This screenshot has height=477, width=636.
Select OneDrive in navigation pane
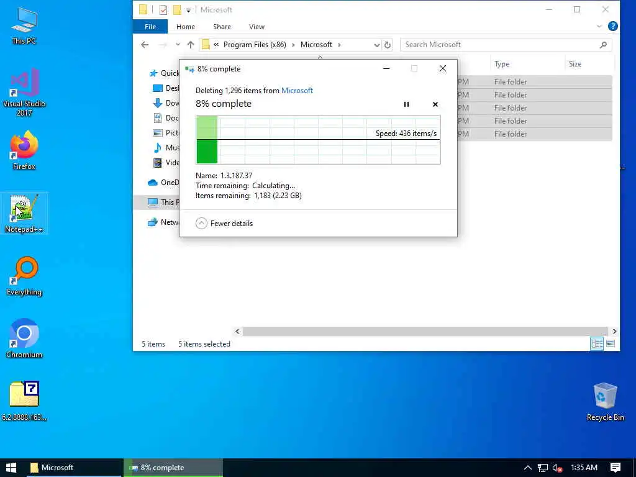pyautogui.click(x=163, y=183)
